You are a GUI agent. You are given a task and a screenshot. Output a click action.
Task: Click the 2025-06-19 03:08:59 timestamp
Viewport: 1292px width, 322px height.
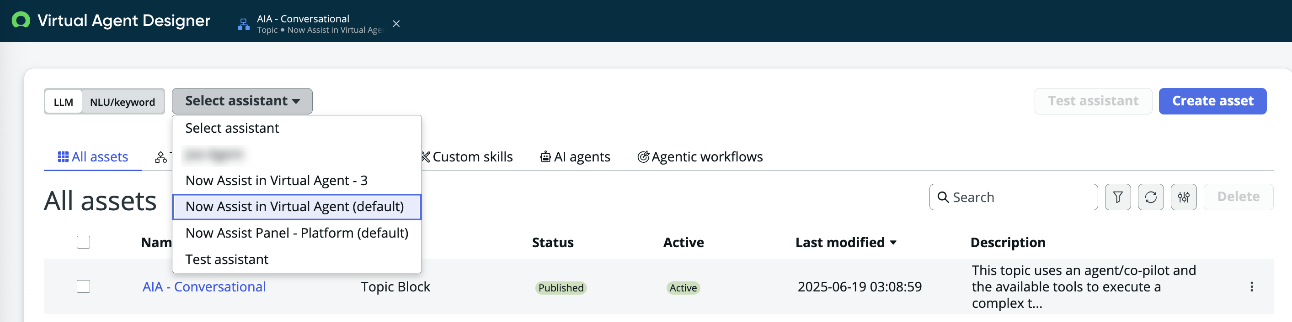point(859,287)
